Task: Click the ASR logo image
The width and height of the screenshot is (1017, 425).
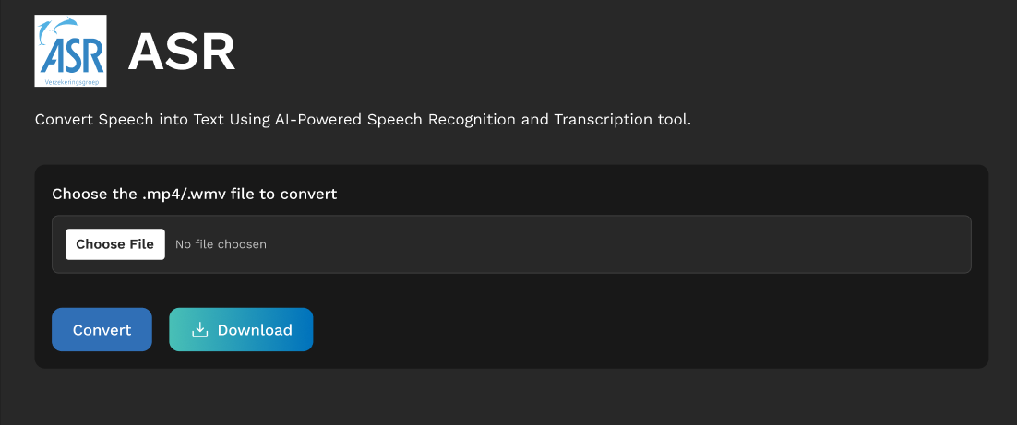Action: tap(70, 52)
